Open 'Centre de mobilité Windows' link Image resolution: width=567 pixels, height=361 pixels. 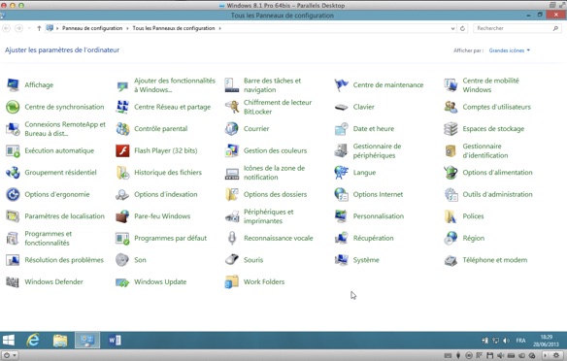(x=490, y=85)
